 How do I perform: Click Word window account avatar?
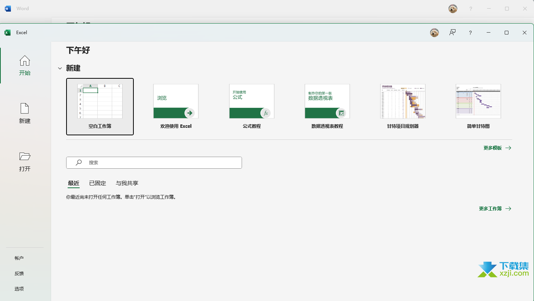coord(453,9)
